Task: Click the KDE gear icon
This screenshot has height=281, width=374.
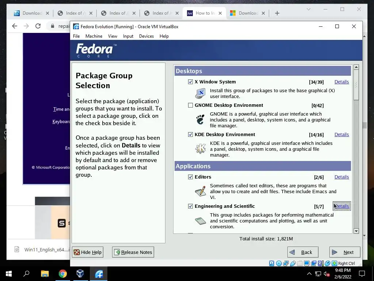Action: [201, 149]
